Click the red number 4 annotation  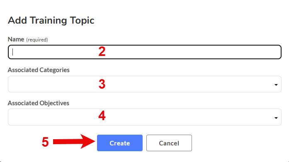coord(102,116)
